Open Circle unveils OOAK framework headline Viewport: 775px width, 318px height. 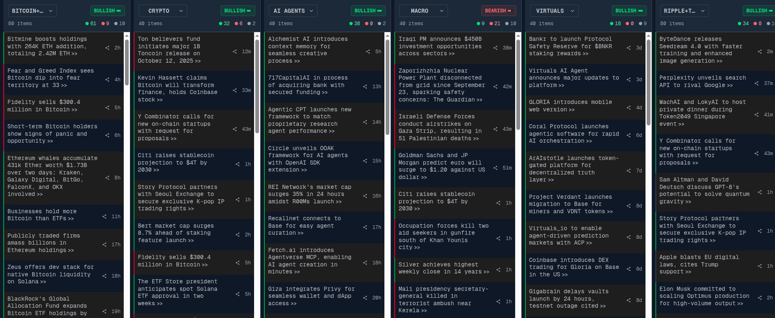pyautogui.click(x=308, y=159)
